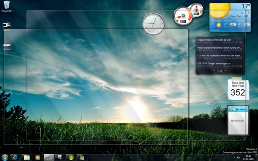Go to previous headlines with up arrow
Image resolution: width=258 pixels, height=161 pixels.
click(214, 71)
